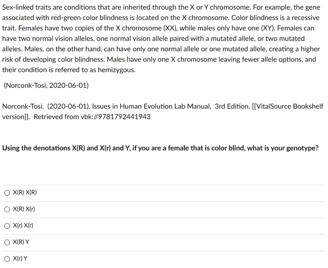Click the (Norconk-Tosi, 2020-06-01) in-text citation
Viewport: 328px width, 268px height.
click(46, 85)
